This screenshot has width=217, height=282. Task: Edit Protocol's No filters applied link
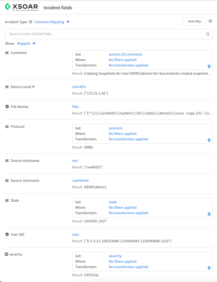pos(123,134)
